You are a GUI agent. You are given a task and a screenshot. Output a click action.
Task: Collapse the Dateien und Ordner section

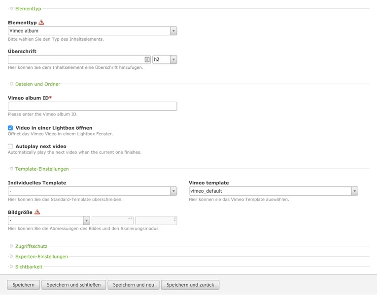click(x=37, y=84)
